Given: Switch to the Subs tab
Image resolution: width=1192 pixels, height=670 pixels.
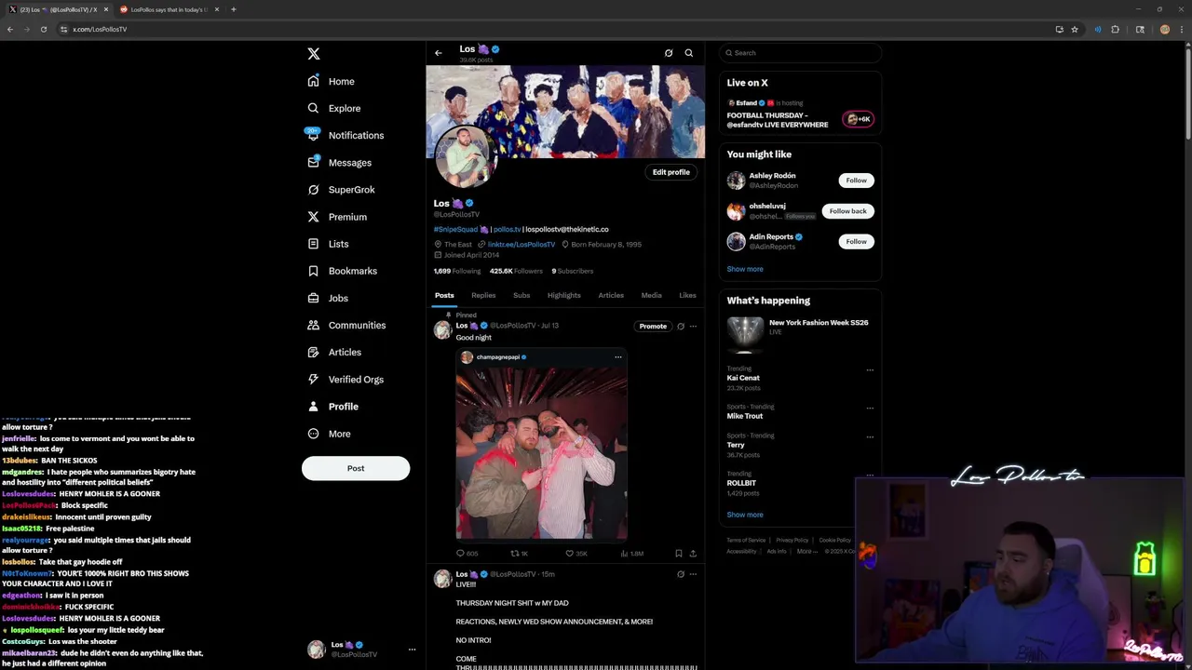Looking at the screenshot, I should (x=521, y=295).
